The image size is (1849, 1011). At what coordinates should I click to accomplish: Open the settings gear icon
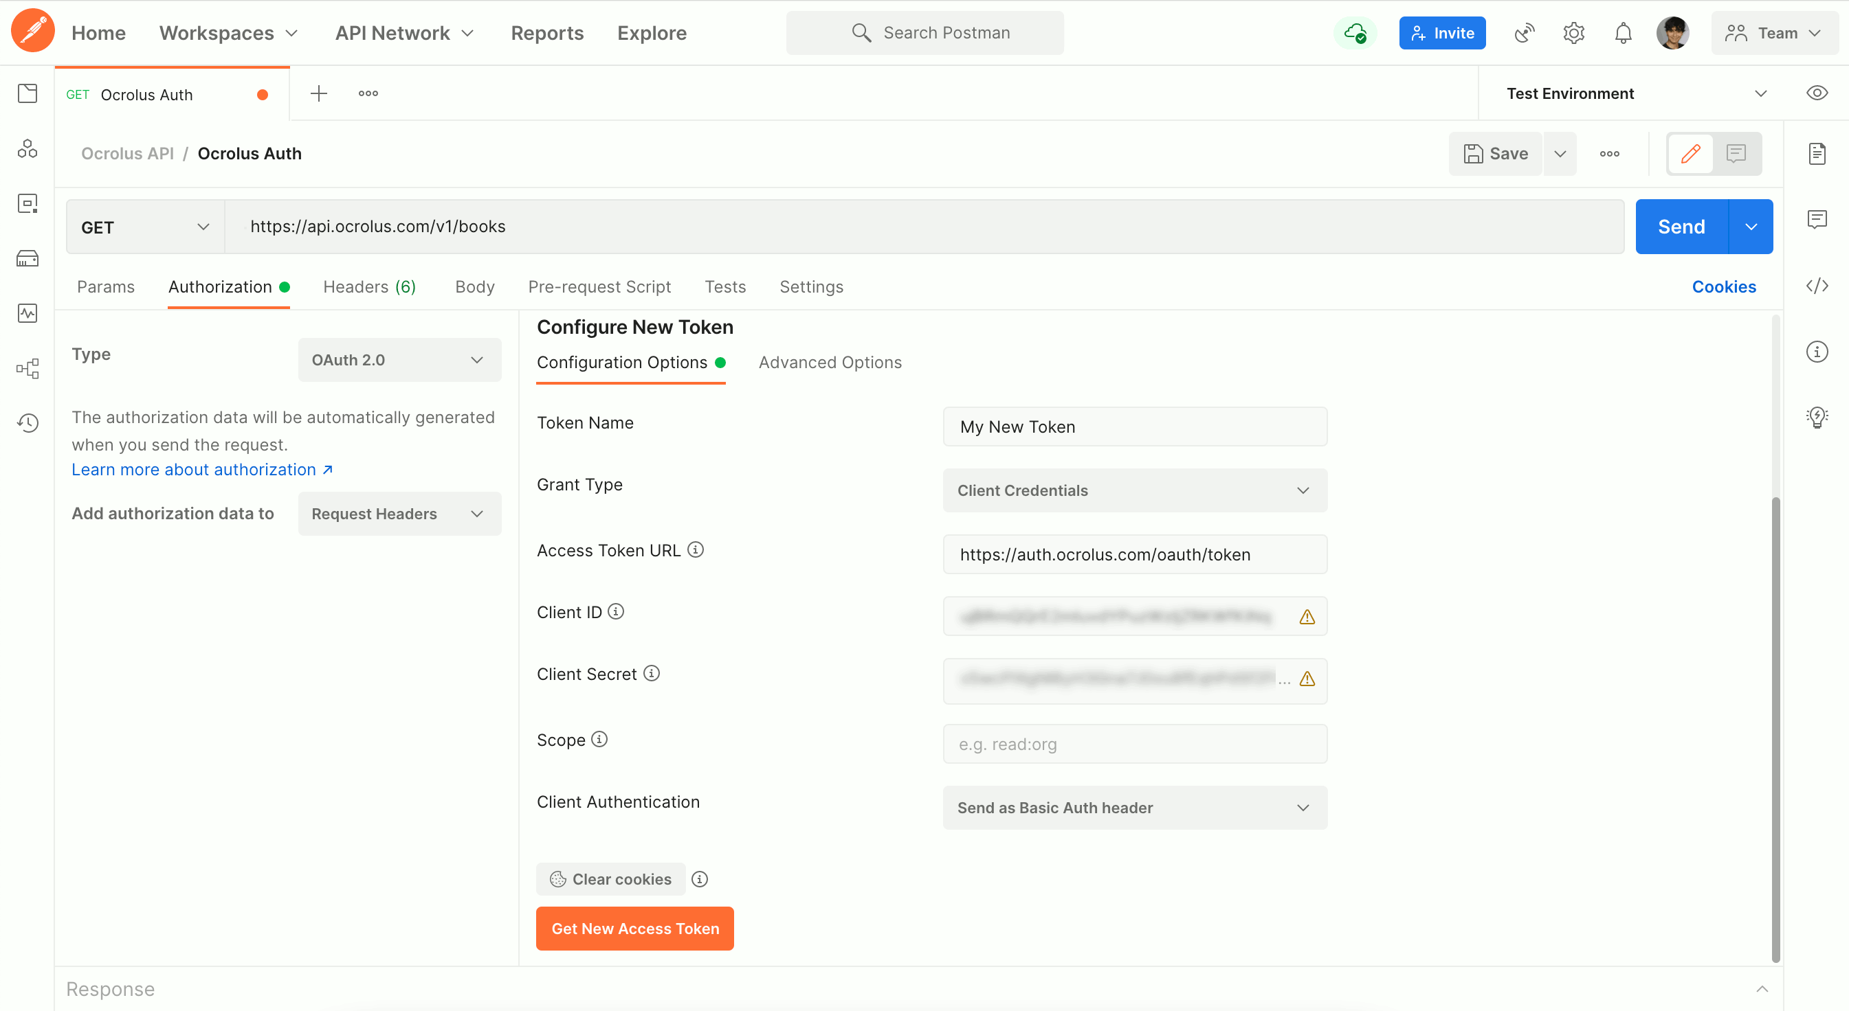coord(1573,33)
